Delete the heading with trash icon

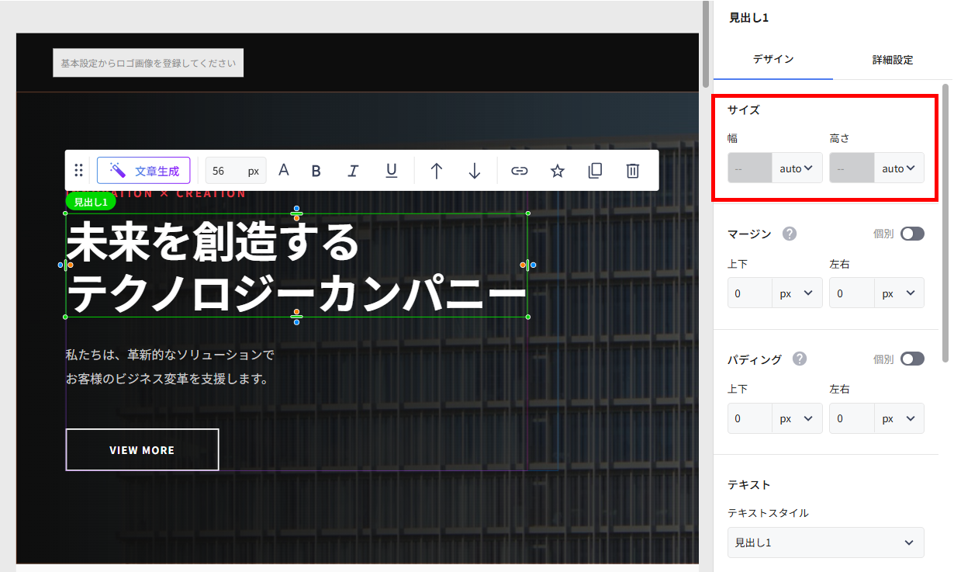tap(633, 171)
